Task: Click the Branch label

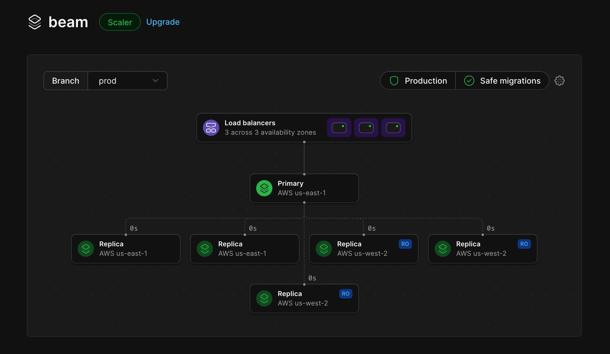Action: pos(66,81)
